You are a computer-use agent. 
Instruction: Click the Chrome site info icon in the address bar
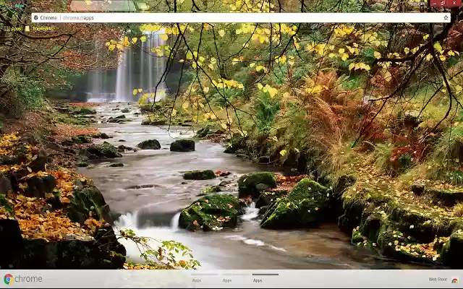[x=36, y=17]
